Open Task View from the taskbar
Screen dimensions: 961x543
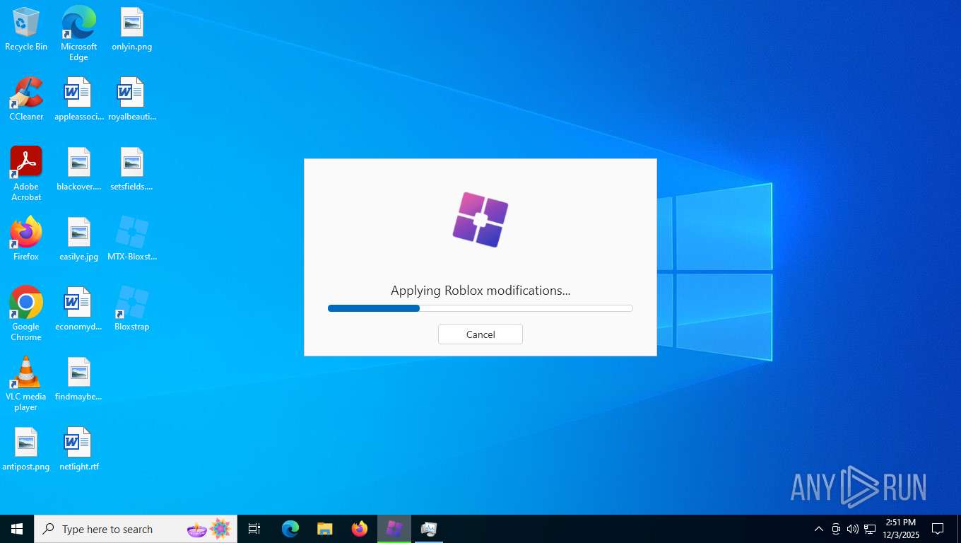pos(254,529)
